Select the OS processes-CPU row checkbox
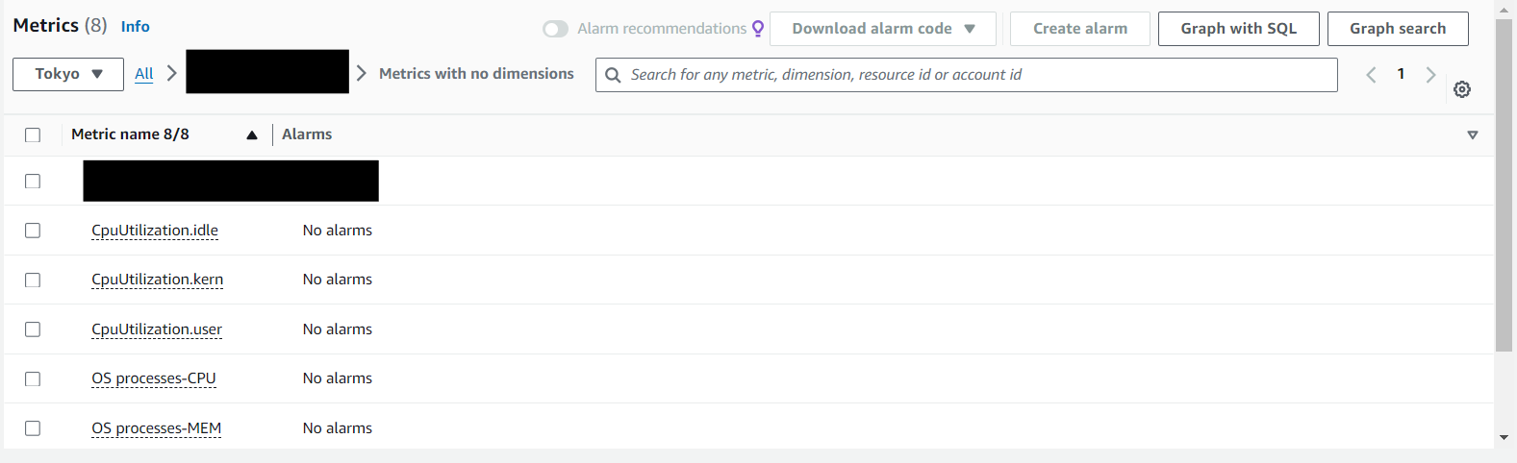The height and width of the screenshot is (463, 1517). (x=33, y=378)
